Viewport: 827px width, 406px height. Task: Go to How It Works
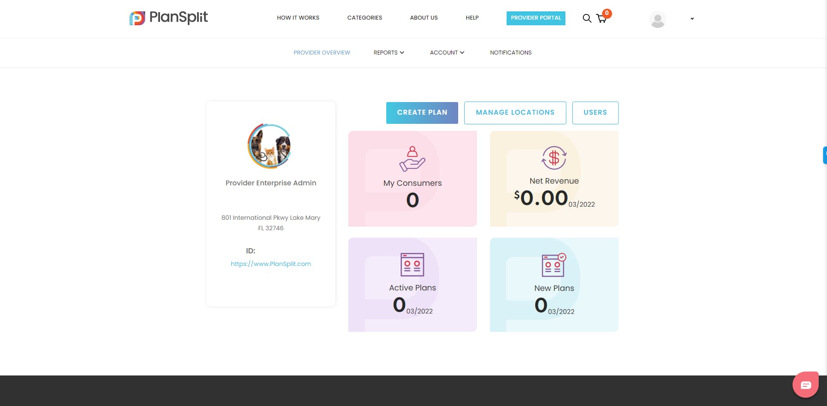(x=298, y=18)
